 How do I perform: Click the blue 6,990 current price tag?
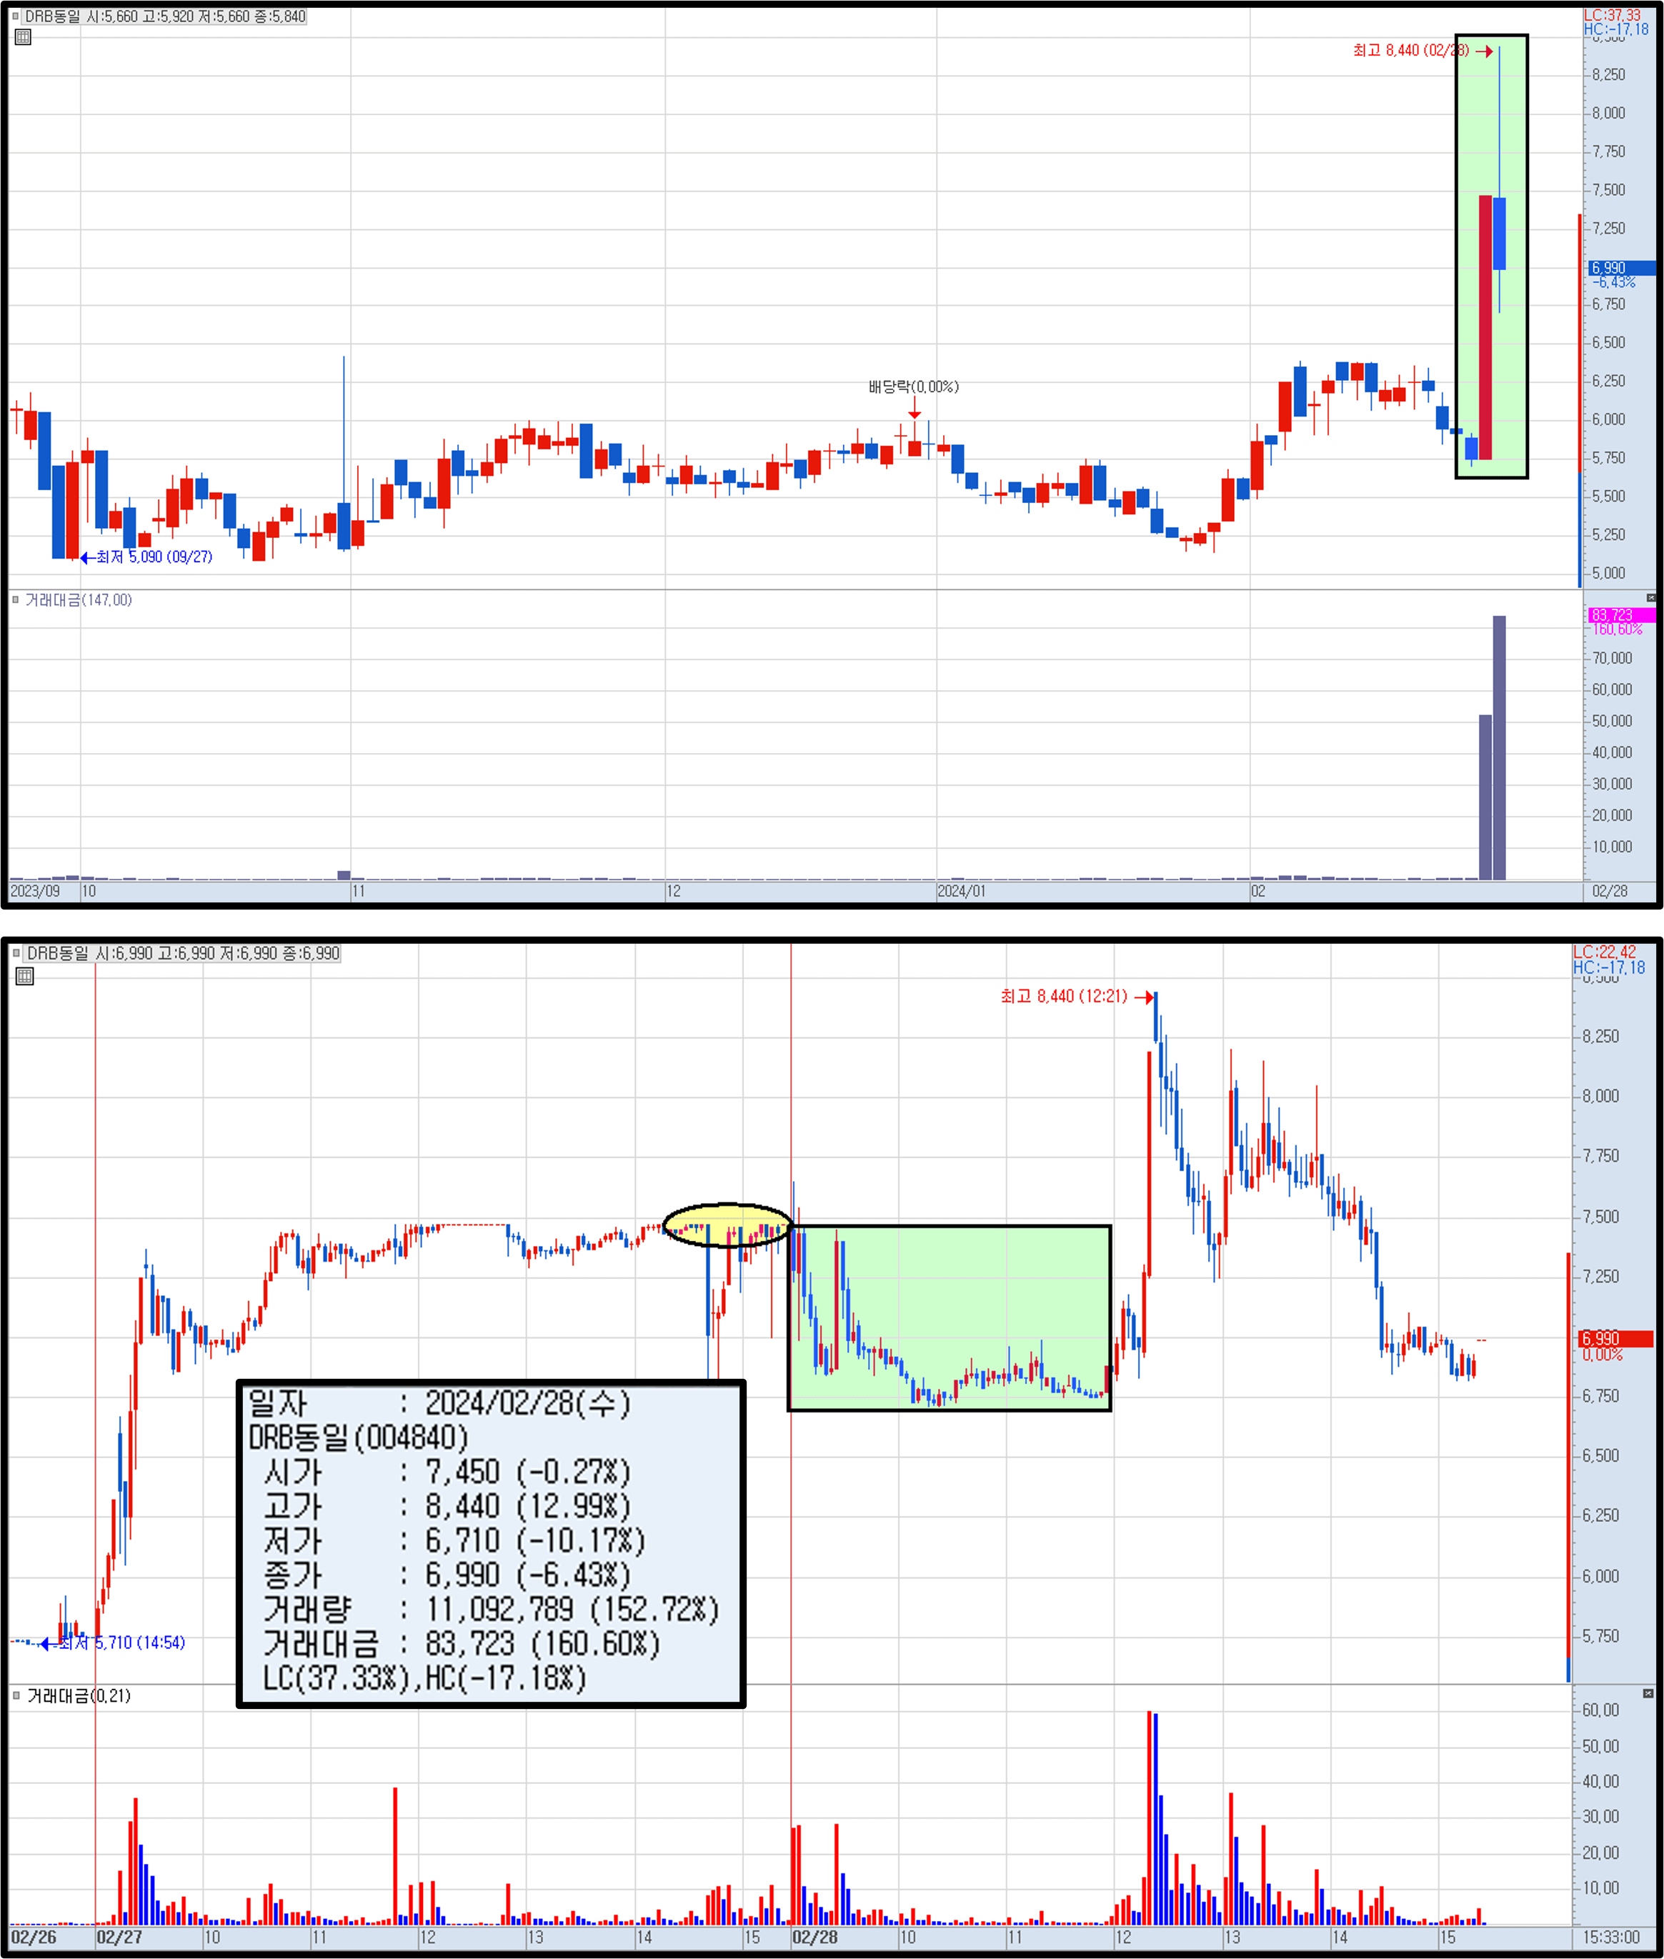click(x=1622, y=268)
